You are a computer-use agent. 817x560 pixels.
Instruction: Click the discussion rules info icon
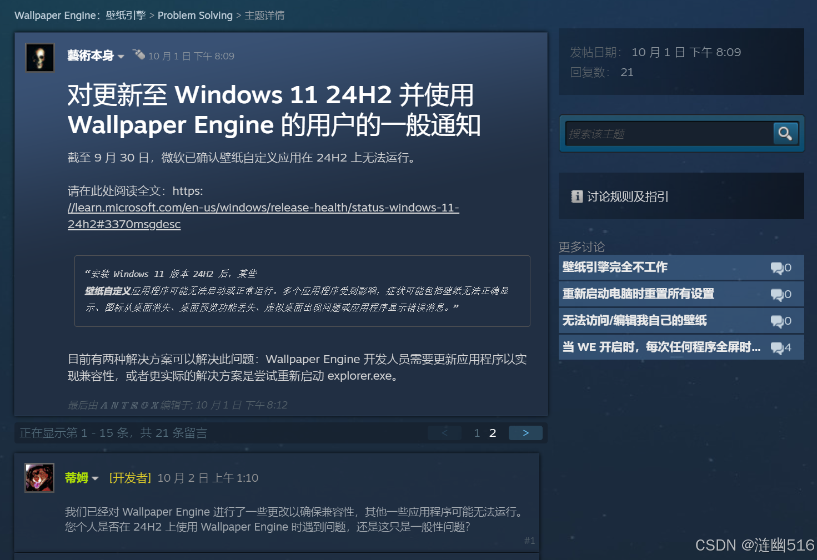[x=577, y=196]
